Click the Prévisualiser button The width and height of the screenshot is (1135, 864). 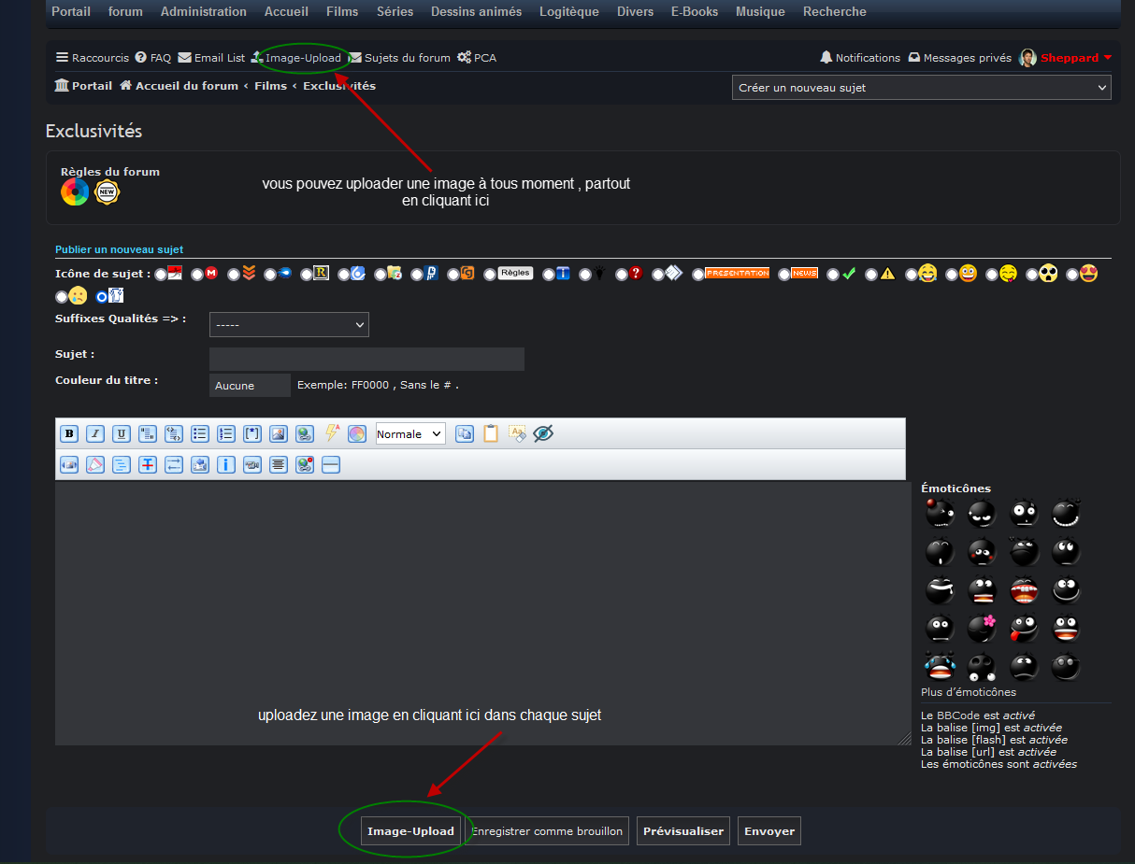[x=683, y=831]
